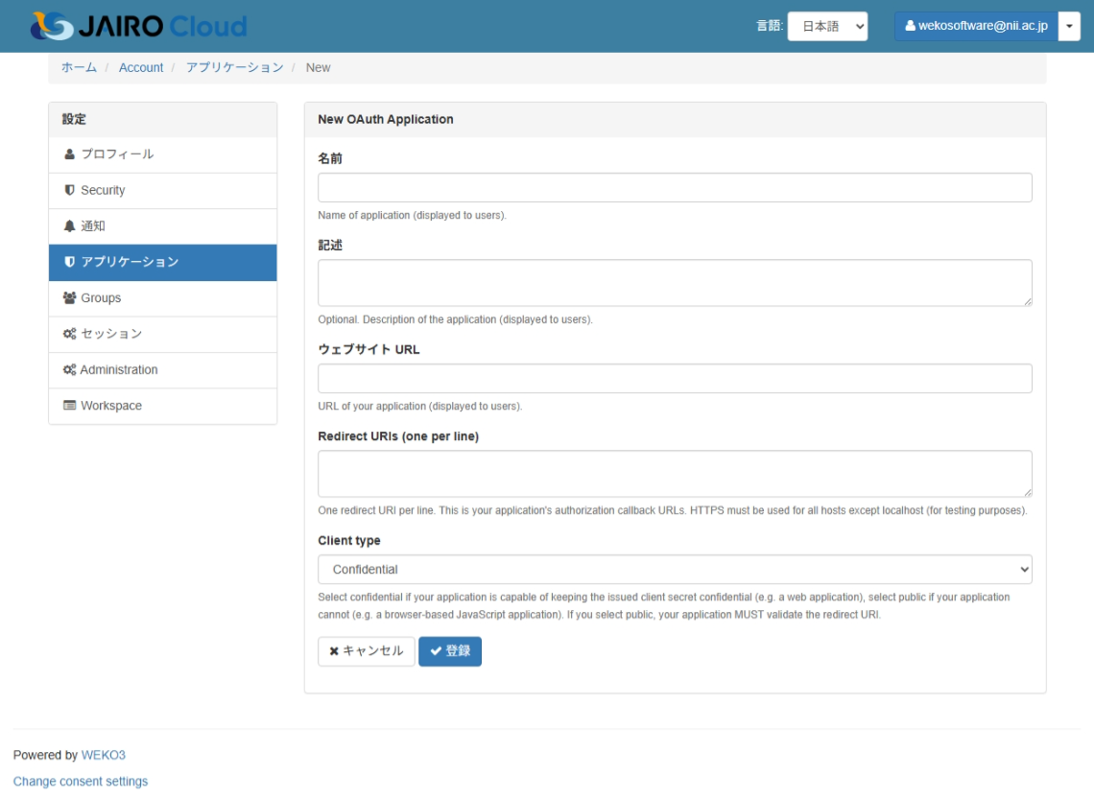Click the shield icon beside Security
1094x799 pixels.
click(x=69, y=190)
